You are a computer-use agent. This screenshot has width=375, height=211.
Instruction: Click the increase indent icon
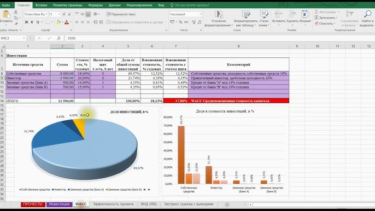pos(101,22)
